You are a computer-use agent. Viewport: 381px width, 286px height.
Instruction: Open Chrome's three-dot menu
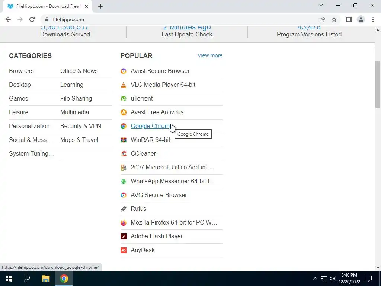[x=373, y=19]
